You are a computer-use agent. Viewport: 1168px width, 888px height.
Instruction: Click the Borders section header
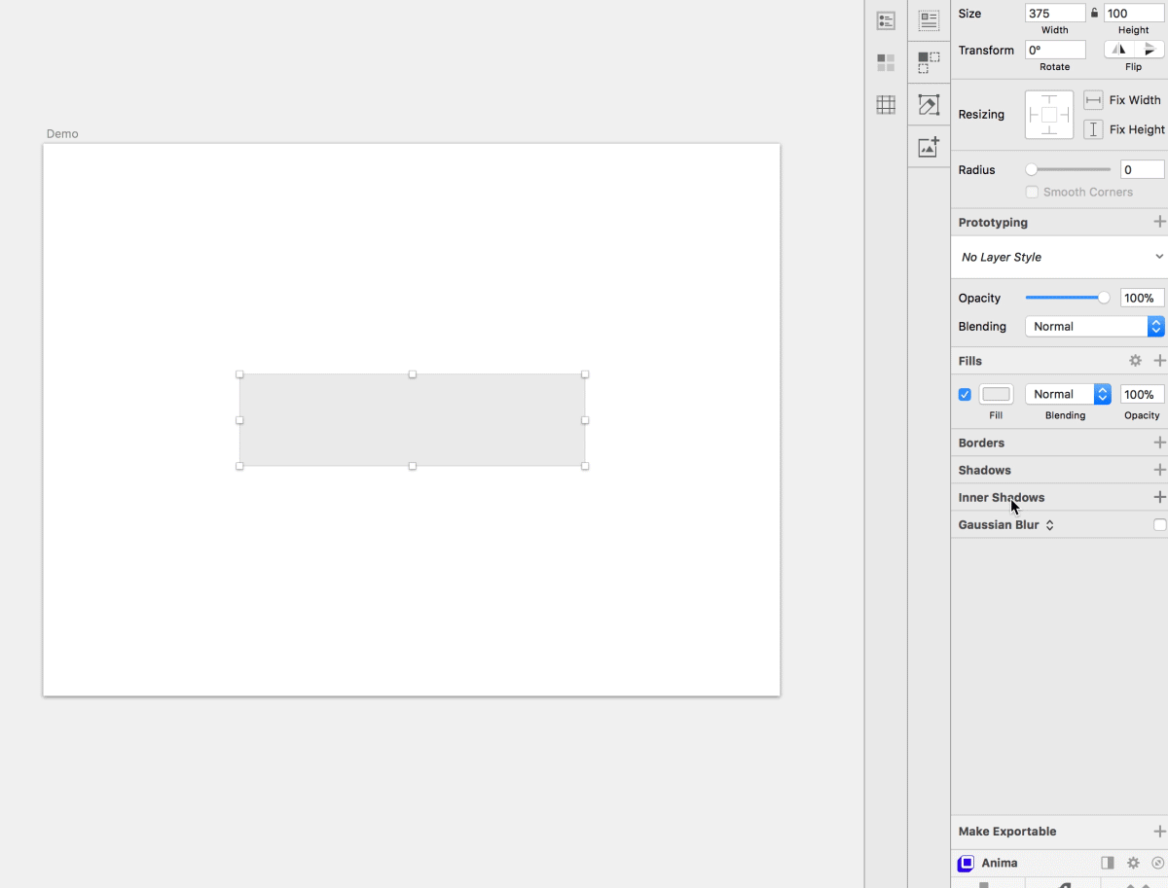pyautogui.click(x=981, y=443)
